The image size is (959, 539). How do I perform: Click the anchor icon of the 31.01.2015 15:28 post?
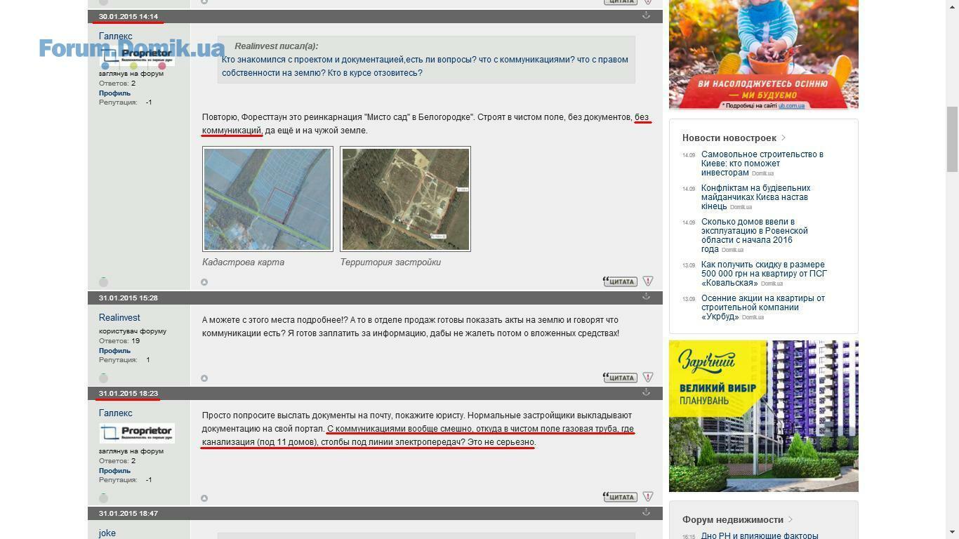646,297
